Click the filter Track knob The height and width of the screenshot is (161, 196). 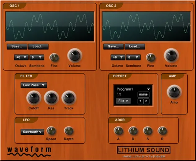(69, 98)
